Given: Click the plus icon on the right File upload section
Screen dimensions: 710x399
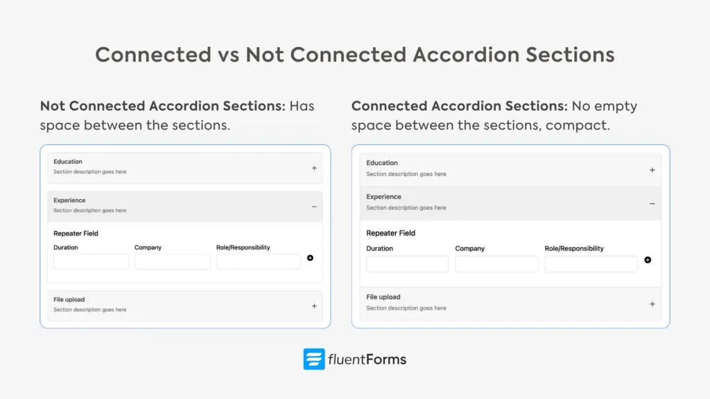Looking at the screenshot, I should (x=652, y=303).
